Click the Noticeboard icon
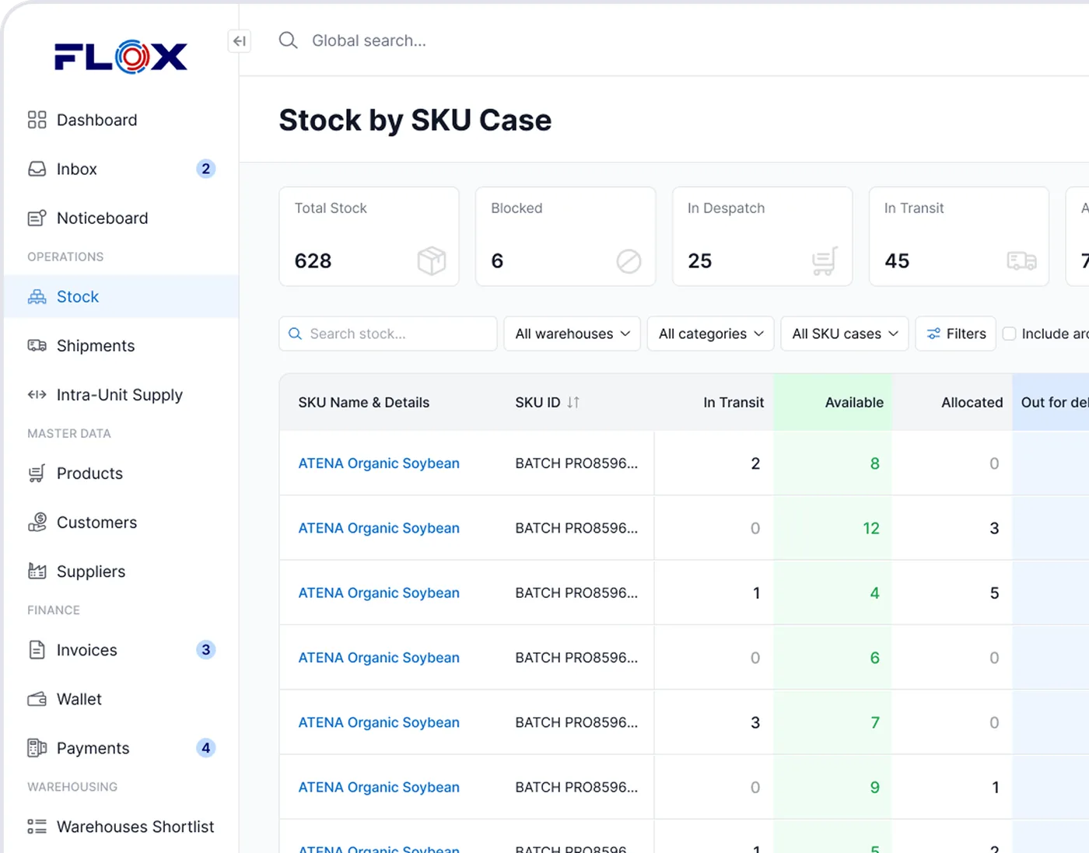The image size is (1089, 853). (x=37, y=218)
